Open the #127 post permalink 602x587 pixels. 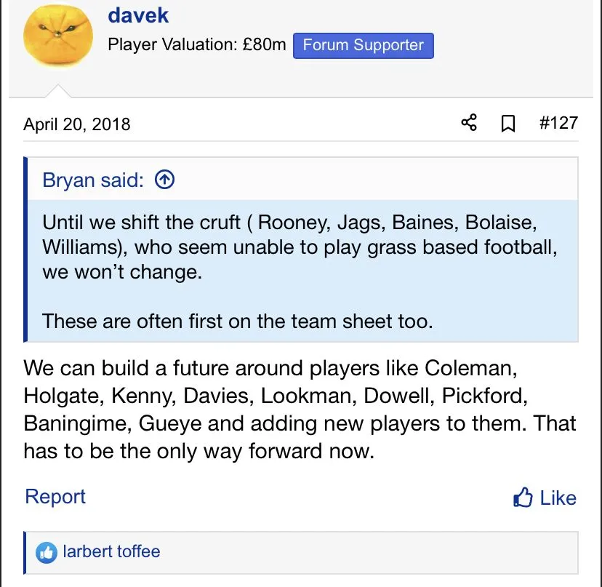[558, 122]
